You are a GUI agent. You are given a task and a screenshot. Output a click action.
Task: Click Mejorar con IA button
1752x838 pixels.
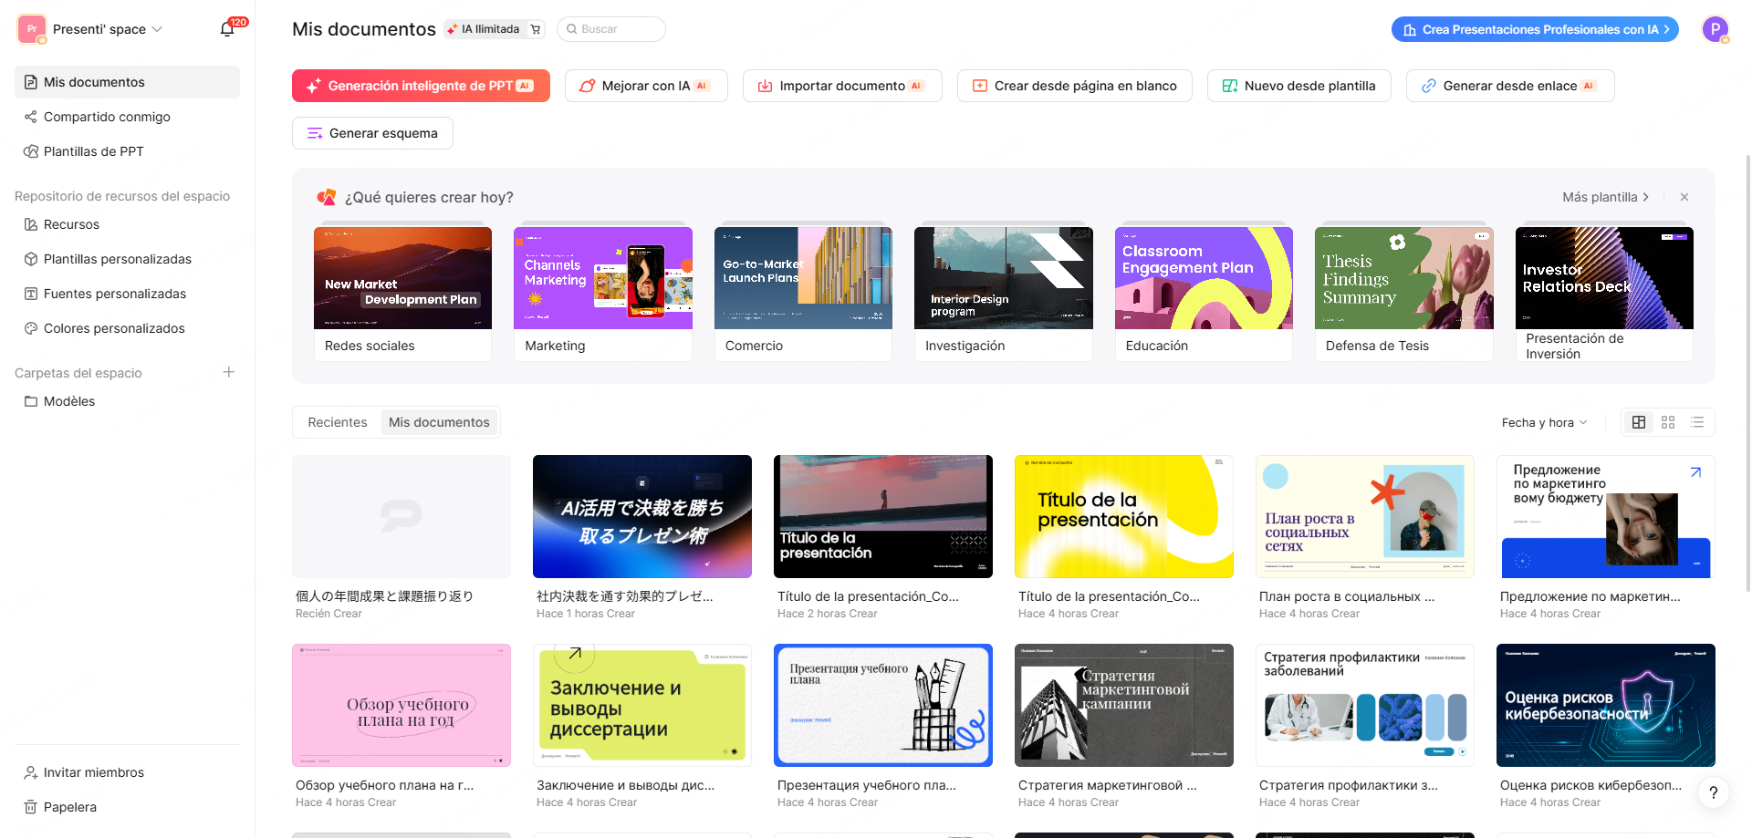[646, 86]
